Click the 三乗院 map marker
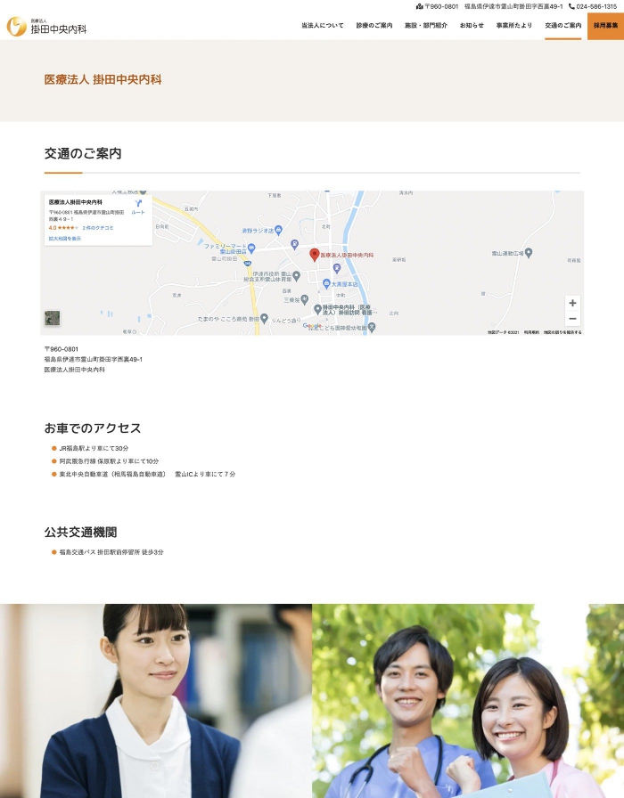 [304, 300]
